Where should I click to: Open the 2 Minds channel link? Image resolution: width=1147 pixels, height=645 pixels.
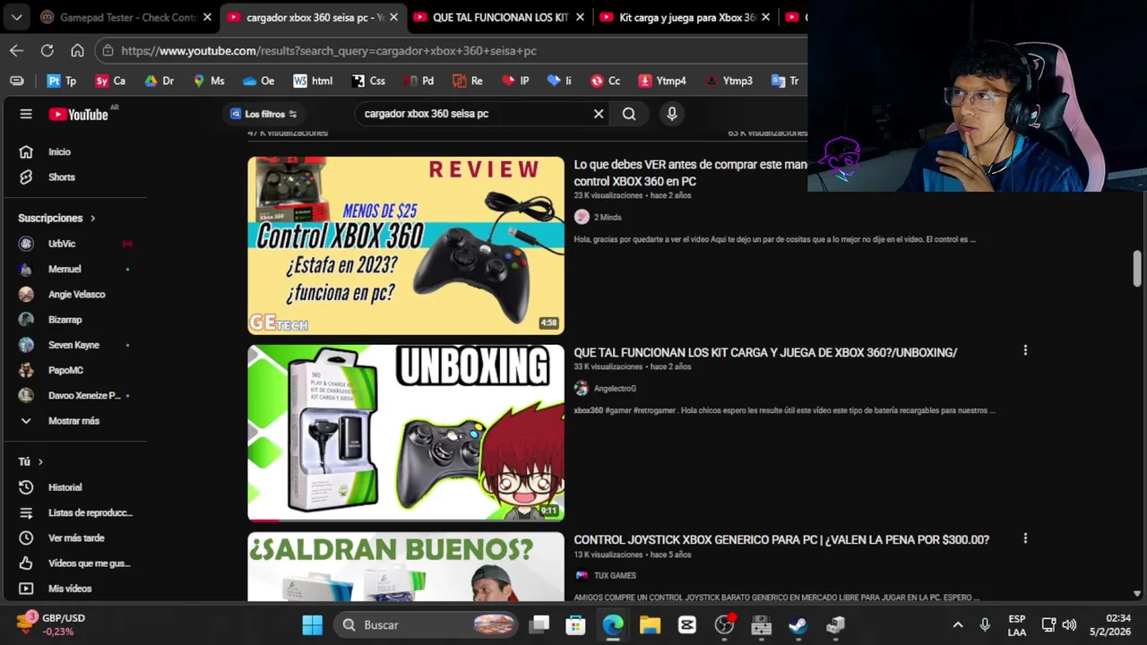pyautogui.click(x=608, y=217)
